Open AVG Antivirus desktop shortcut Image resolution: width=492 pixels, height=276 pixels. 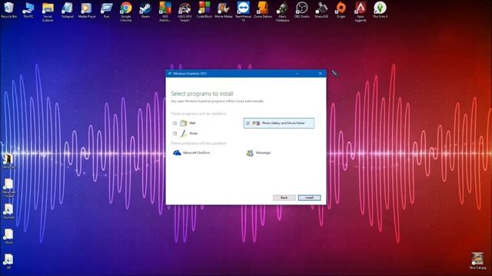coord(165,11)
